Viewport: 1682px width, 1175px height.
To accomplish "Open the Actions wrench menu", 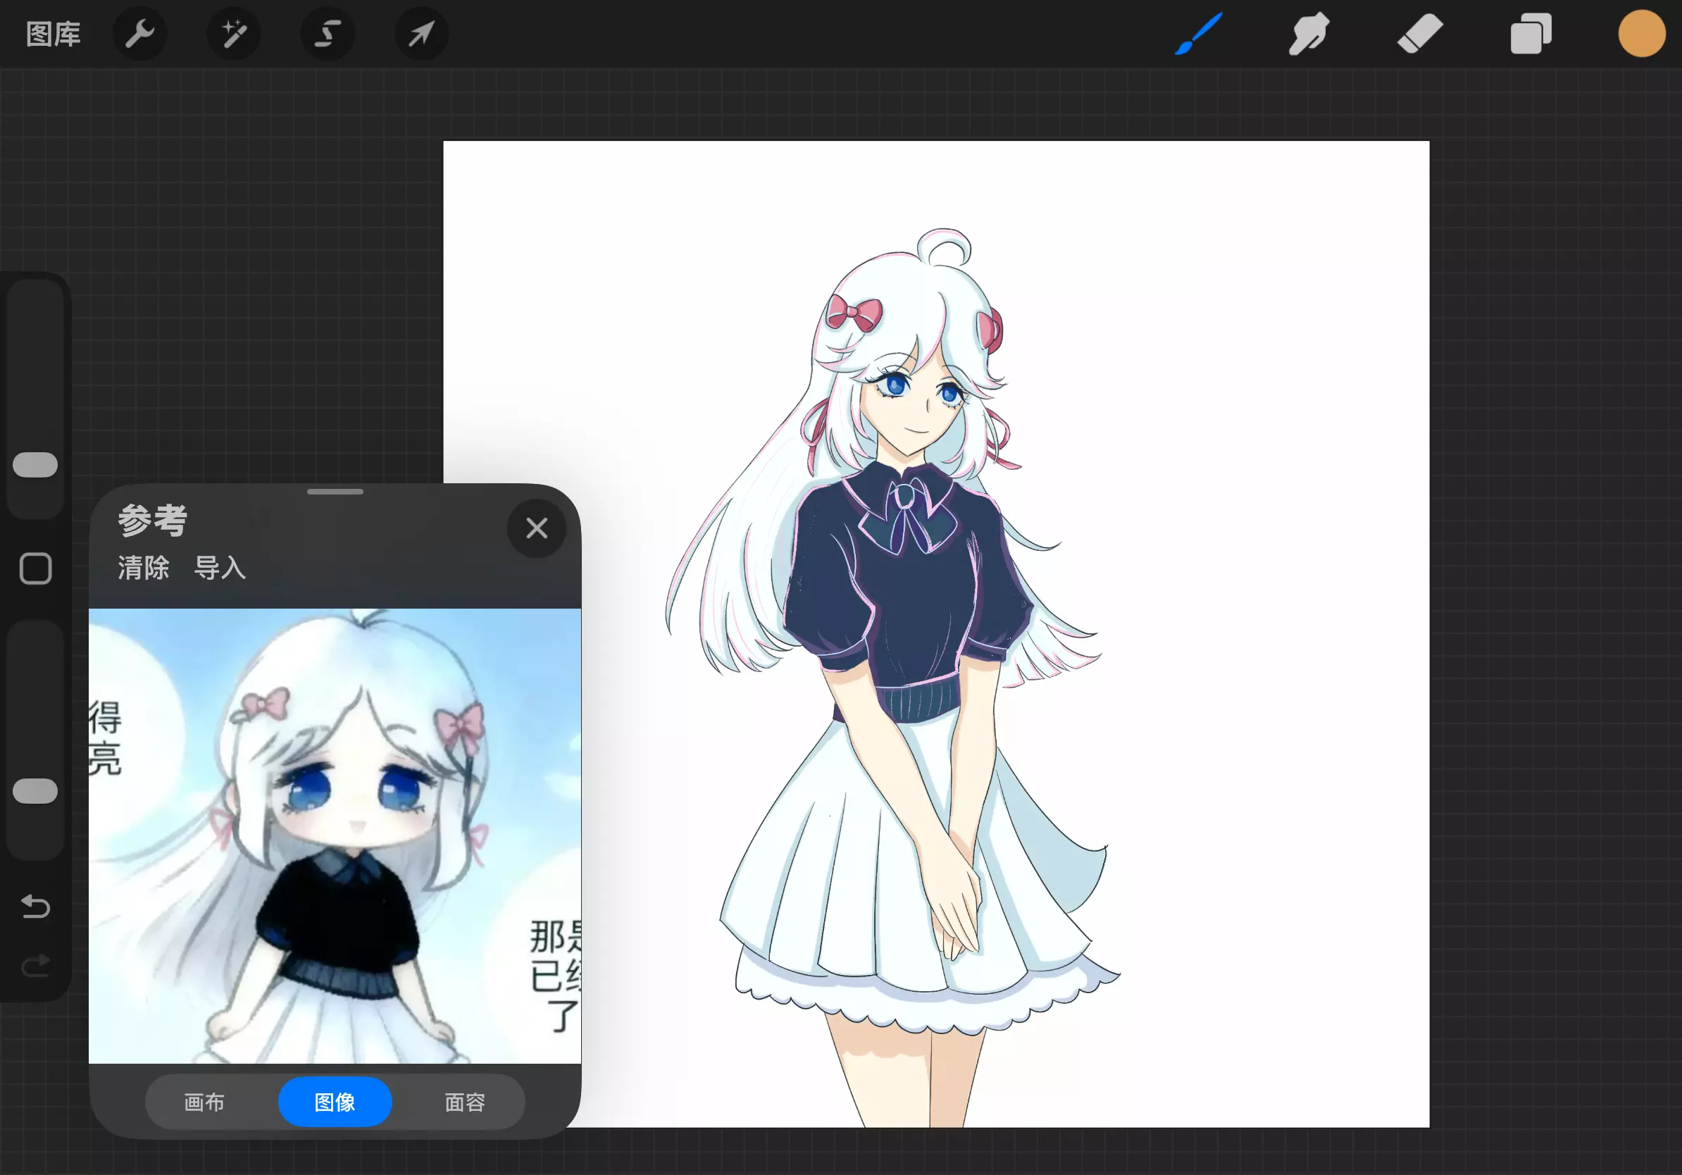I will click(x=139, y=34).
